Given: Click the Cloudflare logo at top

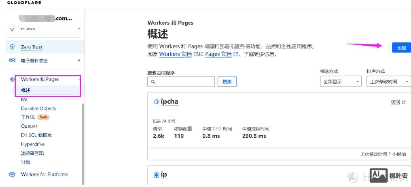Looking at the screenshot, I should [24, 3].
